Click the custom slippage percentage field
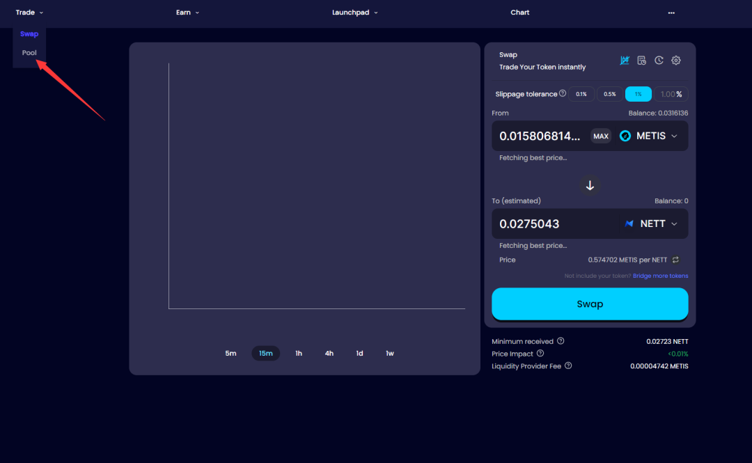The height and width of the screenshot is (463, 752). coord(671,94)
